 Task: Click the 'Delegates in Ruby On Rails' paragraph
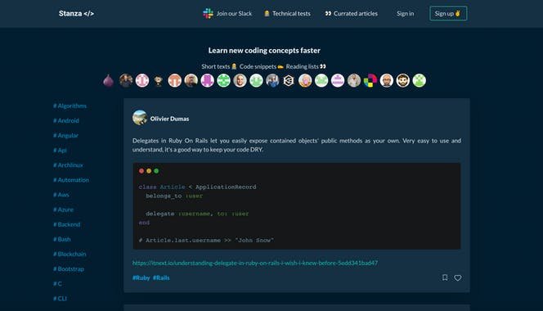coord(297,145)
